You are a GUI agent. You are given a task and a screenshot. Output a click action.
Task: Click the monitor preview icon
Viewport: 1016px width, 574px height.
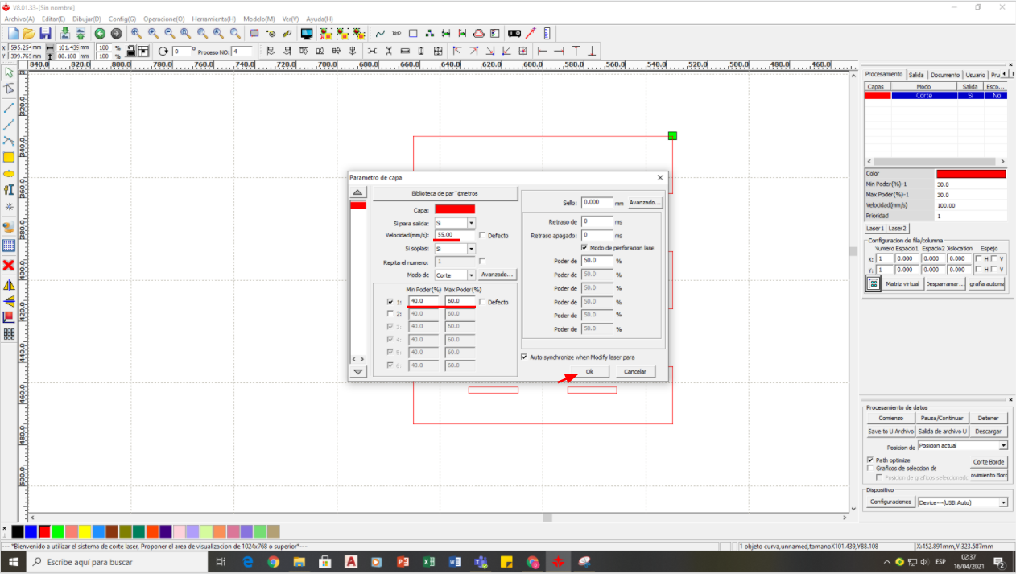coord(307,34)
